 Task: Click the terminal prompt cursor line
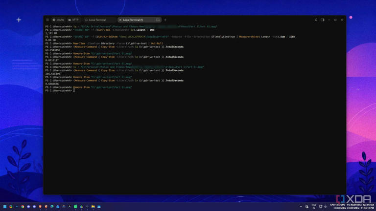coord(60,91)
